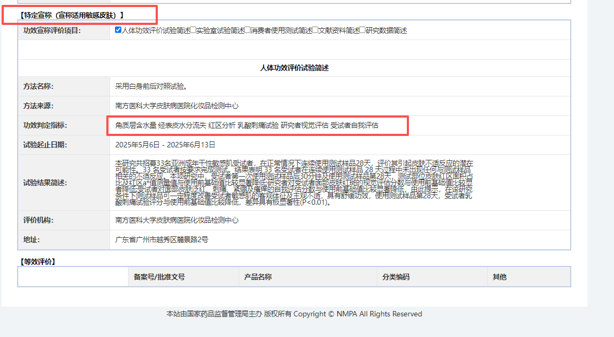The height and width of the screenshot is (337, 614).
Task: Click the 等效评价 section heading
Action: coord(38,261)
